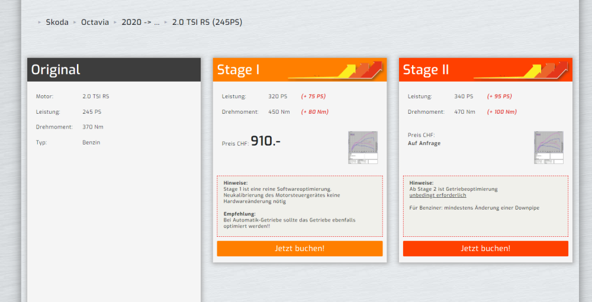Click the 'Hinweise:' heading in the Stage II box
Viewport: 592px width, 302px height.
[x=422, y=183]
